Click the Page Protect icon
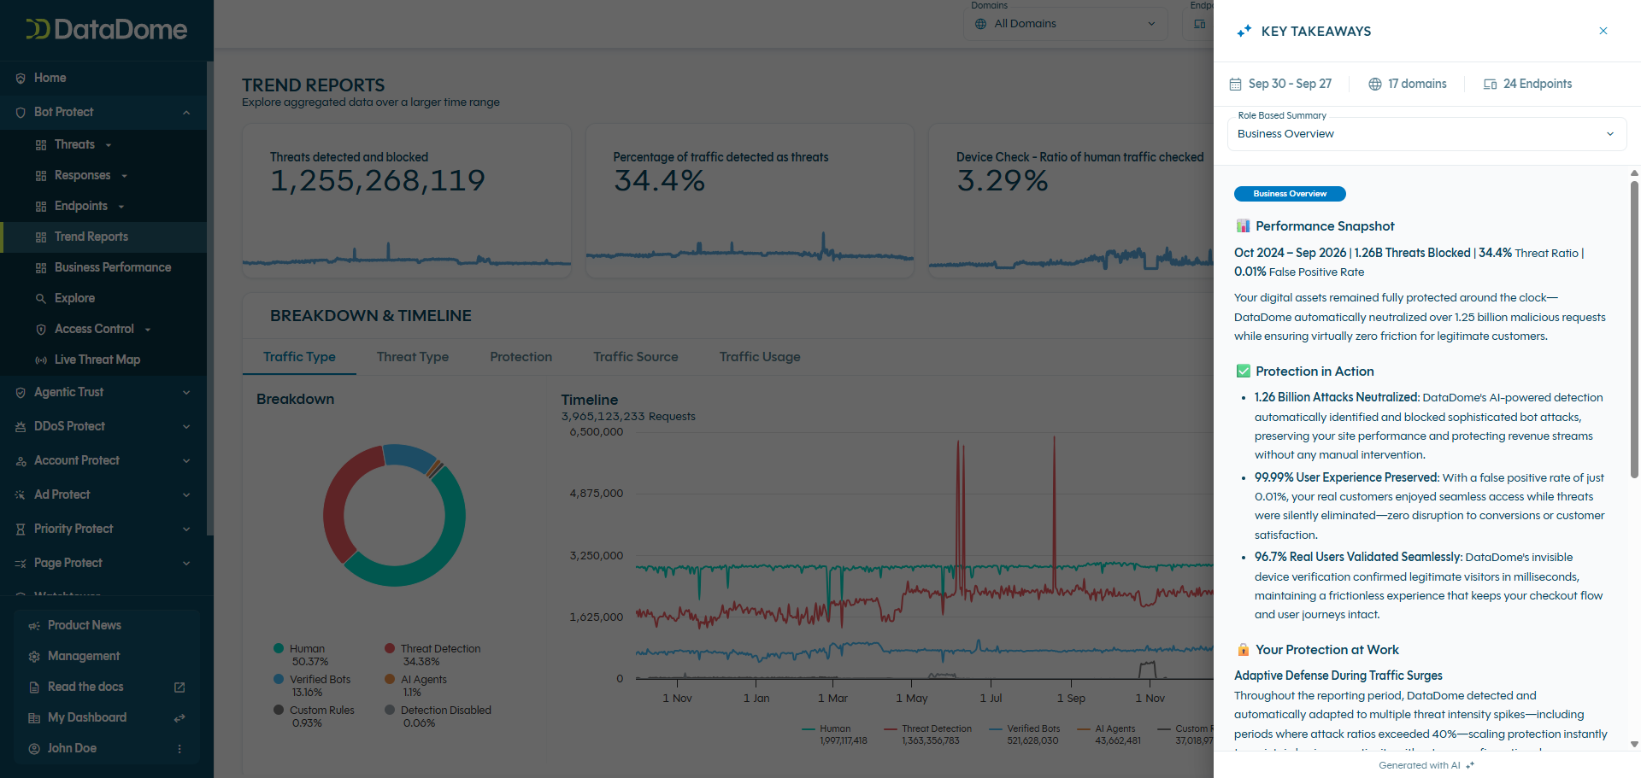This screenshot has height=778, width=1641. pos(21,564)
